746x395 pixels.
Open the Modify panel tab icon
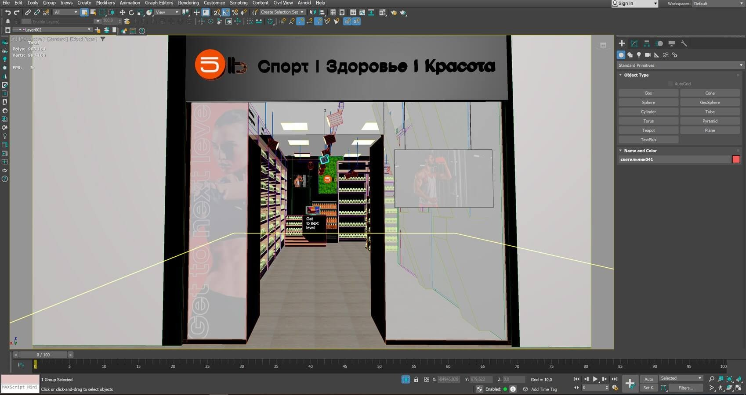pos(634,43)
